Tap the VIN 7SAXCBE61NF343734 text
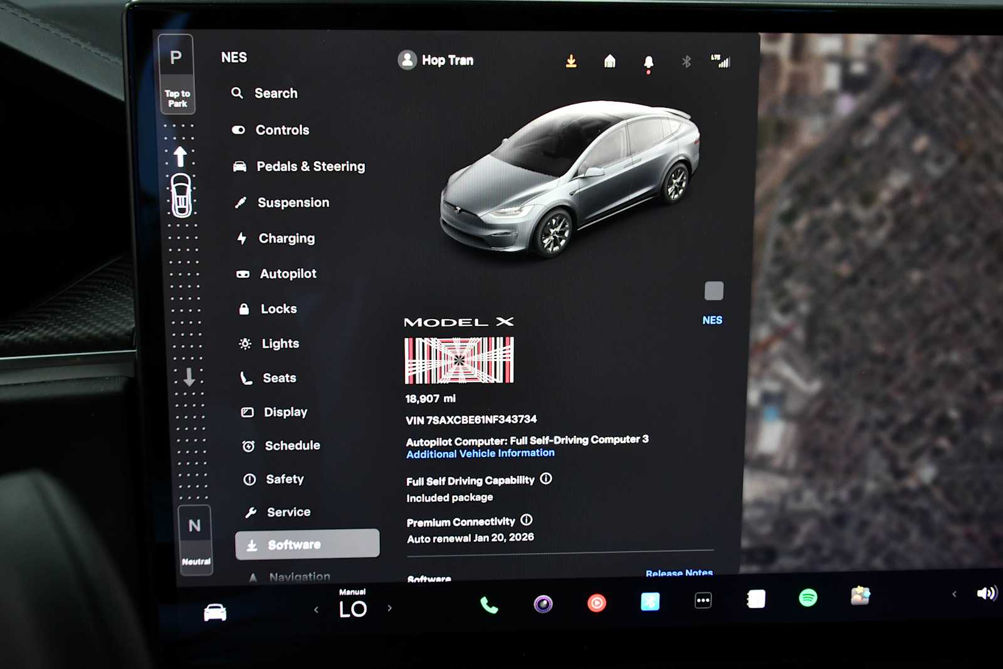 tap(471, 419)
